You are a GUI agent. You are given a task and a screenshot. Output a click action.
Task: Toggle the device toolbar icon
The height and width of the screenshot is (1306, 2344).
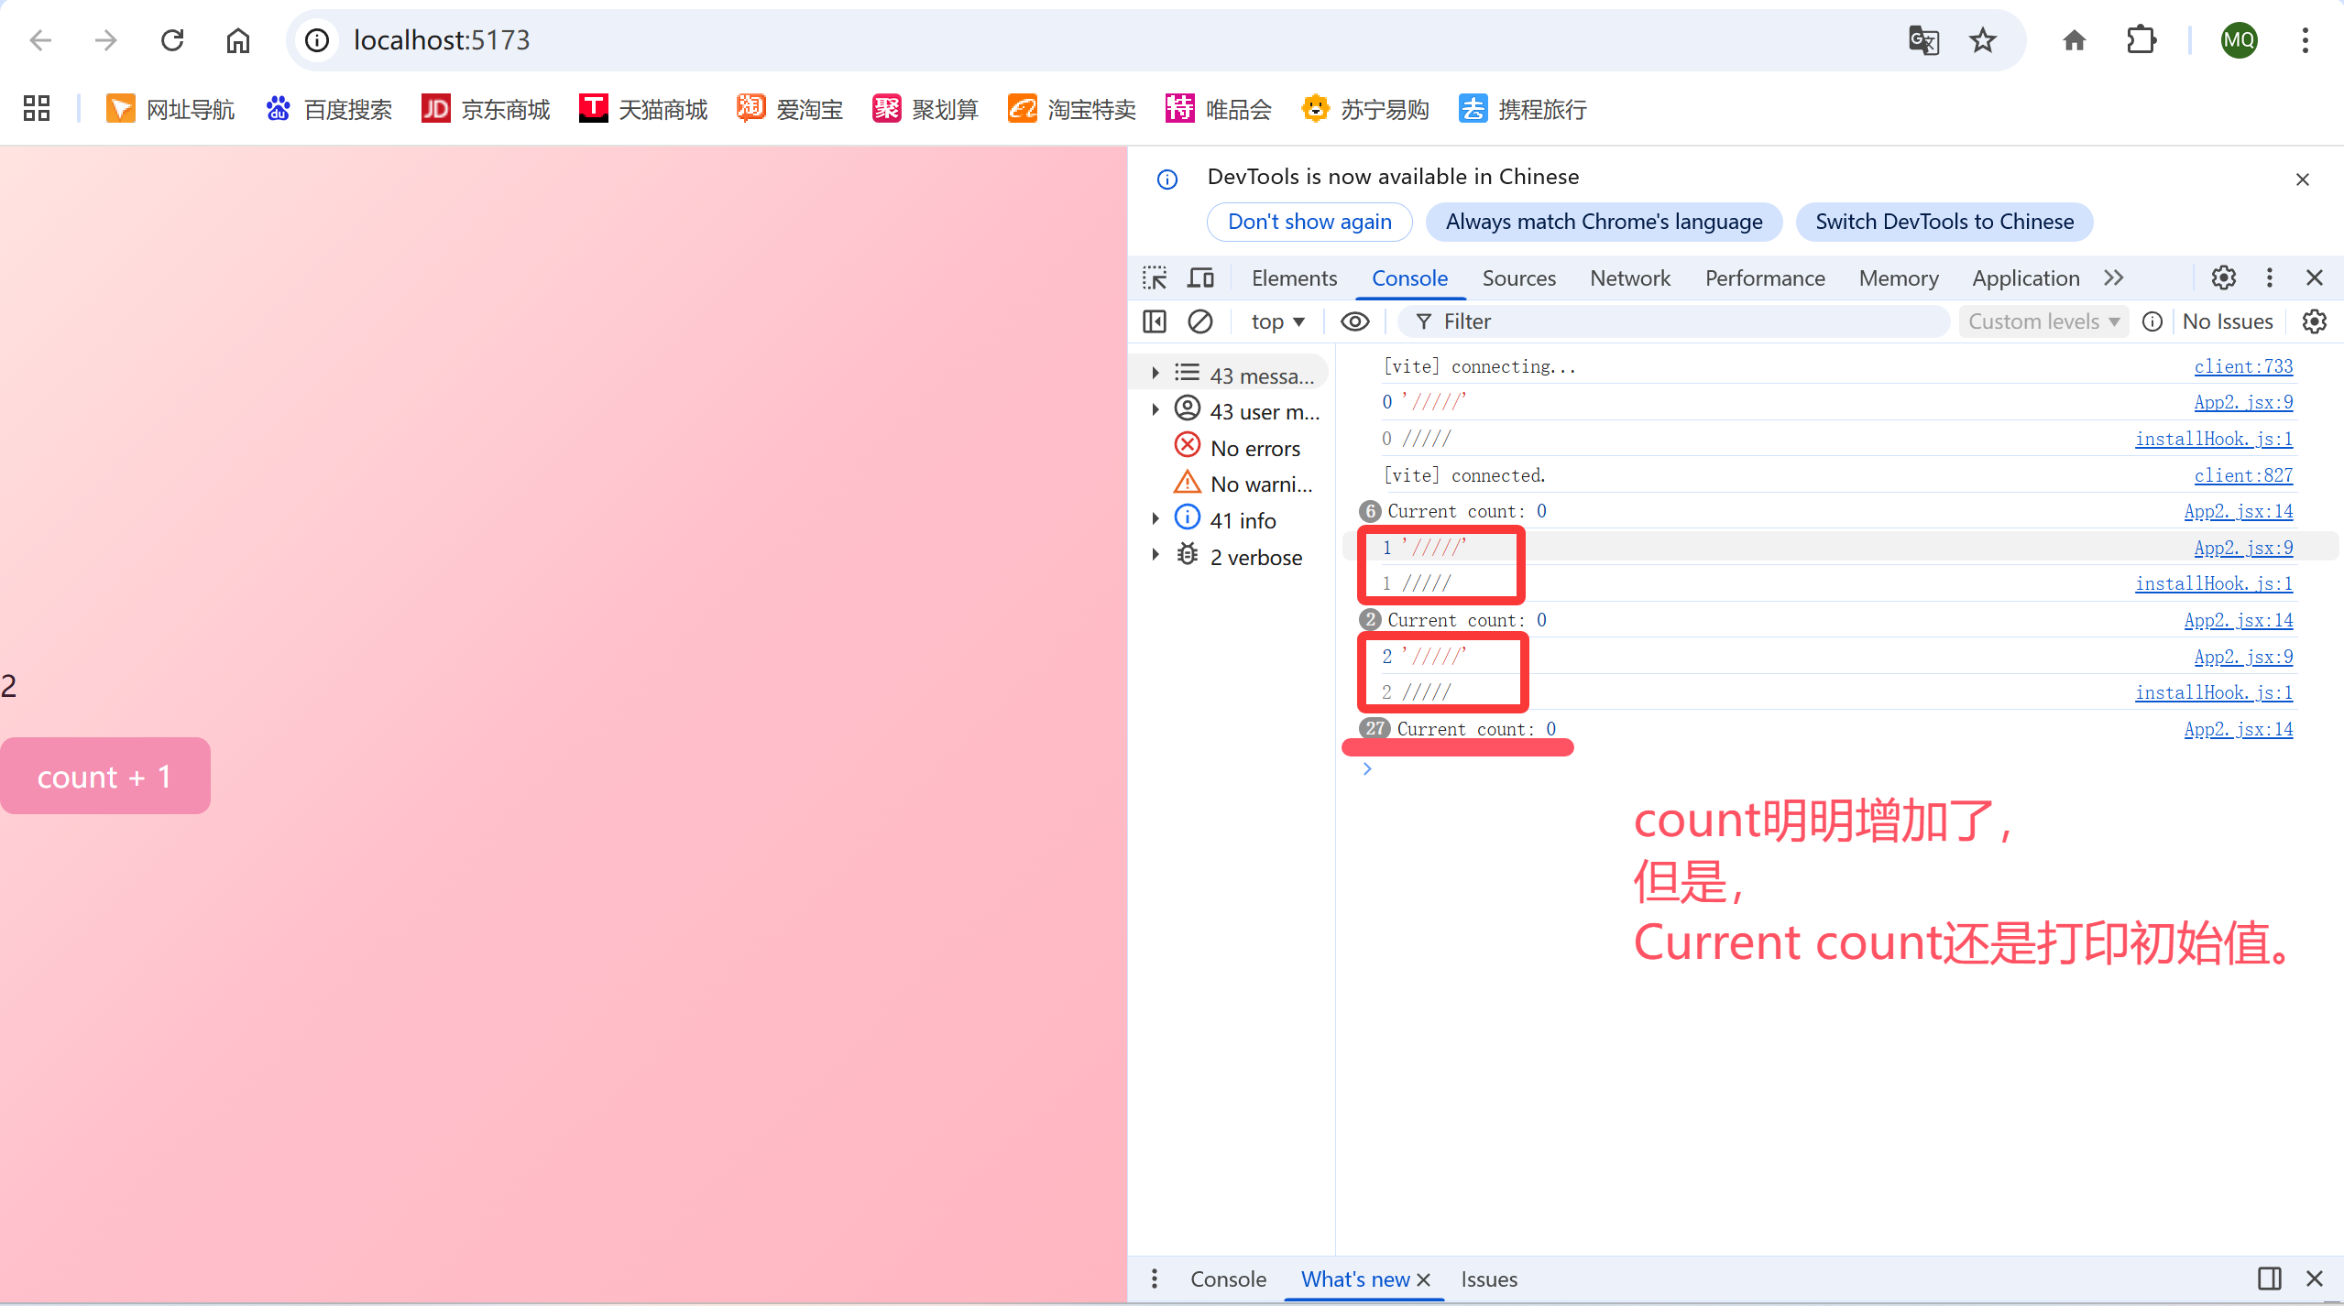click(1200, 278)
